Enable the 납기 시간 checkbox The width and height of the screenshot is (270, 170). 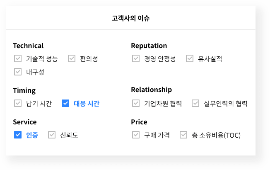pyautogui.click(x=18, y=103)
